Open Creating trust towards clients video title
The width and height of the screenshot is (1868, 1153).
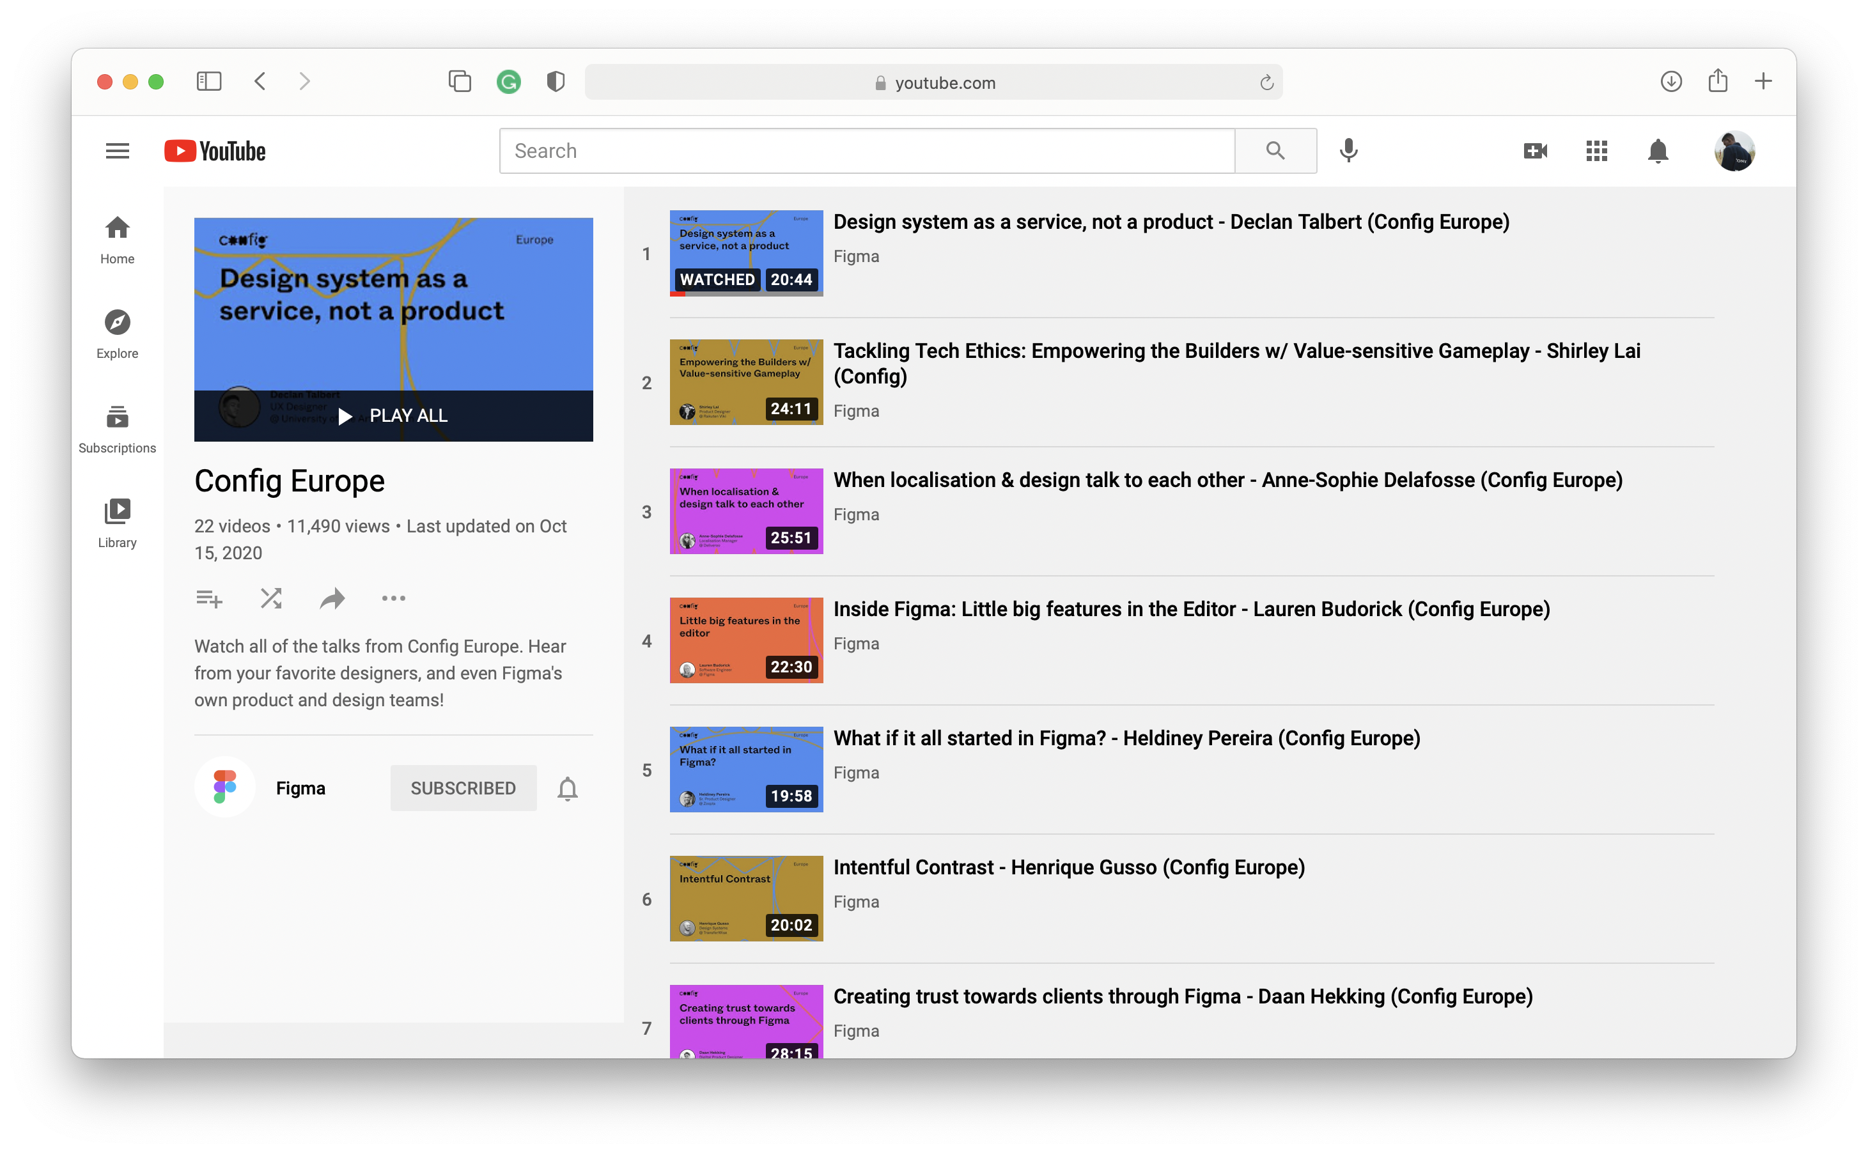1182,996
